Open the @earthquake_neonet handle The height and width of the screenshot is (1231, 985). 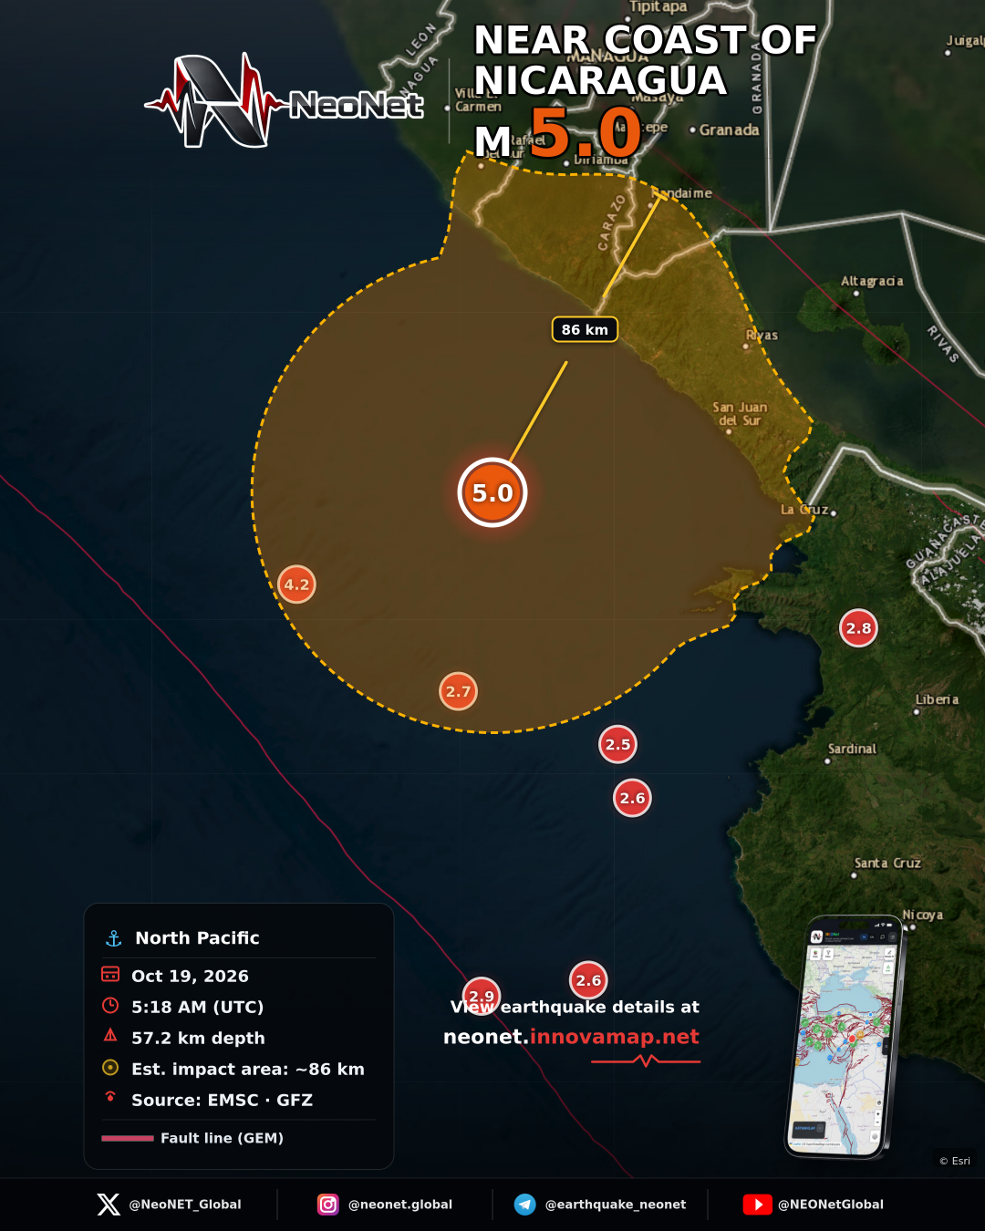616,1205
